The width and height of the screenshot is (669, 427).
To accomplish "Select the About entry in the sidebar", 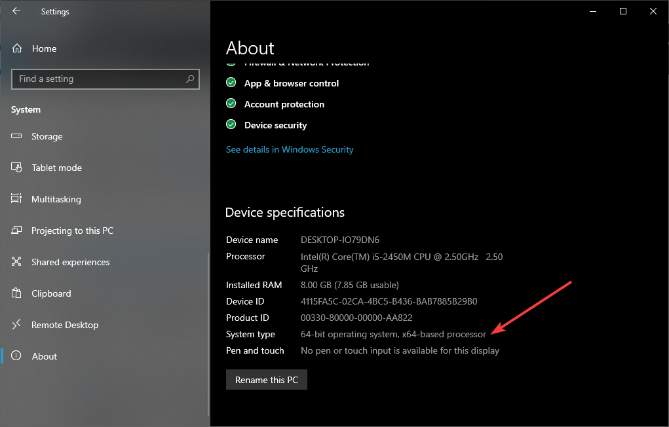I will point(45,356).
